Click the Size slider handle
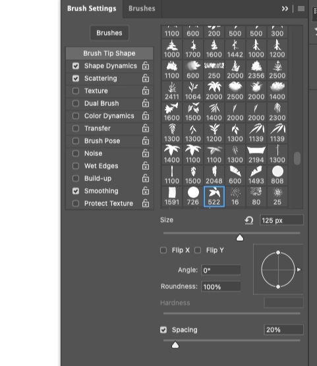The image size is (317, 366). tap(240, 238)
